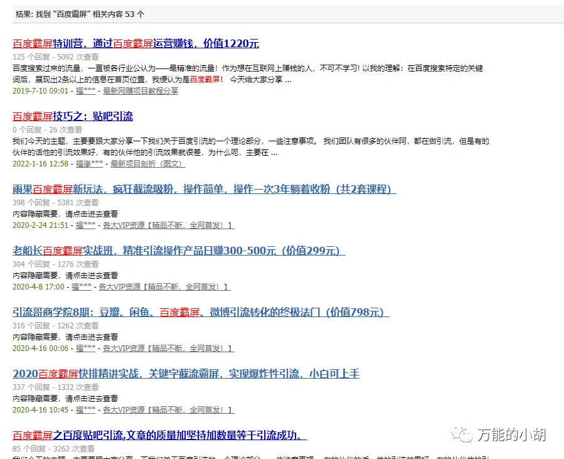The width and height of the screenshot is (564, 459).
Task: Click the date '2020-4-8 17:00'
Action: pos(38,286)
